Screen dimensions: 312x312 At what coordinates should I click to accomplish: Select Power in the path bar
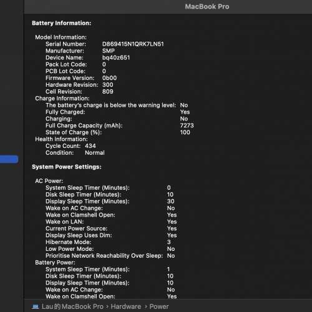tap(159, 306)
